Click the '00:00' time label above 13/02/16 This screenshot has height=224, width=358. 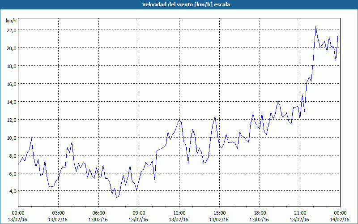click(x=18, y=213)
